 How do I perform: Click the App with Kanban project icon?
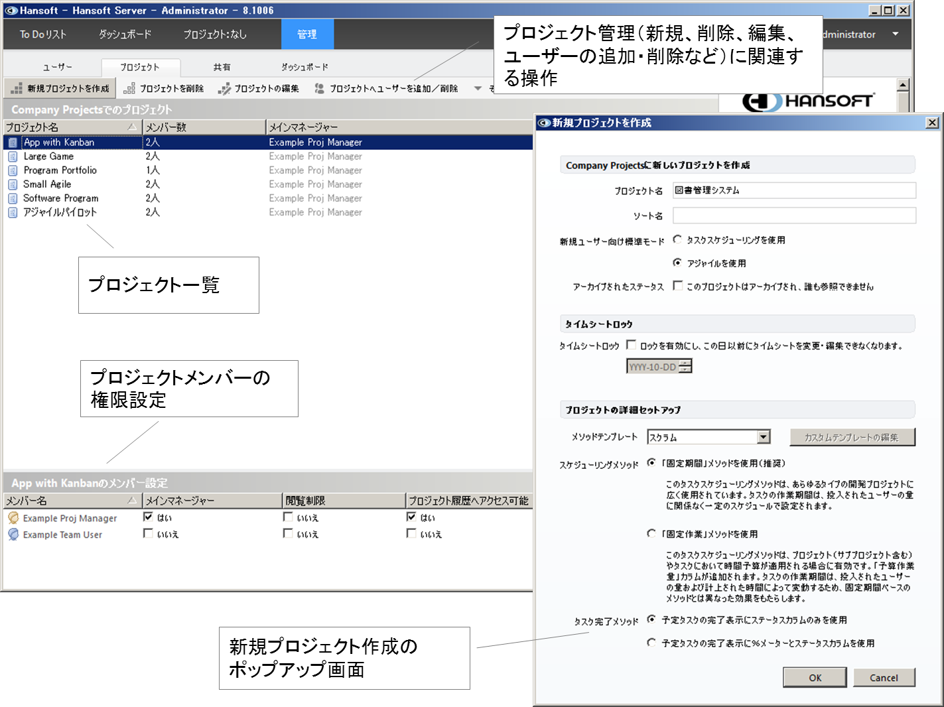point(13,143)
